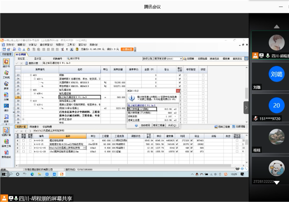Click Microsoft Edge icon on taskbar
289x202 pixels.
pos(32,174)
